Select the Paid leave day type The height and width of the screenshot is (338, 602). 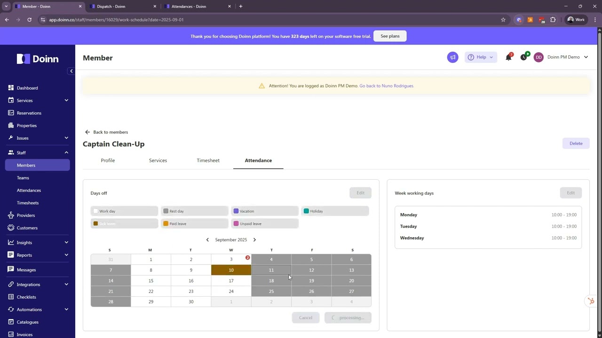pos(194,223)
